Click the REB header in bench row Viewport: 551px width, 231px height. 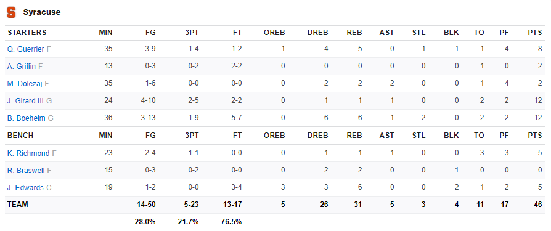tap(353, 136)
